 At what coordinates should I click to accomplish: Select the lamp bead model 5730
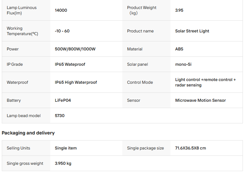[x=60, y=116]
